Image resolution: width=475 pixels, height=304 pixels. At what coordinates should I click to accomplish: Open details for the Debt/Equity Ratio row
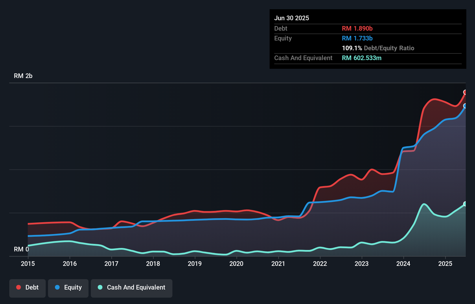(x=378, y=48)
